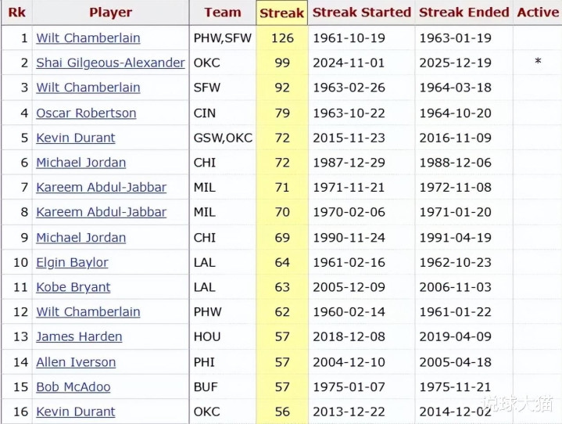This screenshot has width=562, height=424.
Task: Click the Team column header
Action: [x=222, y=13]
